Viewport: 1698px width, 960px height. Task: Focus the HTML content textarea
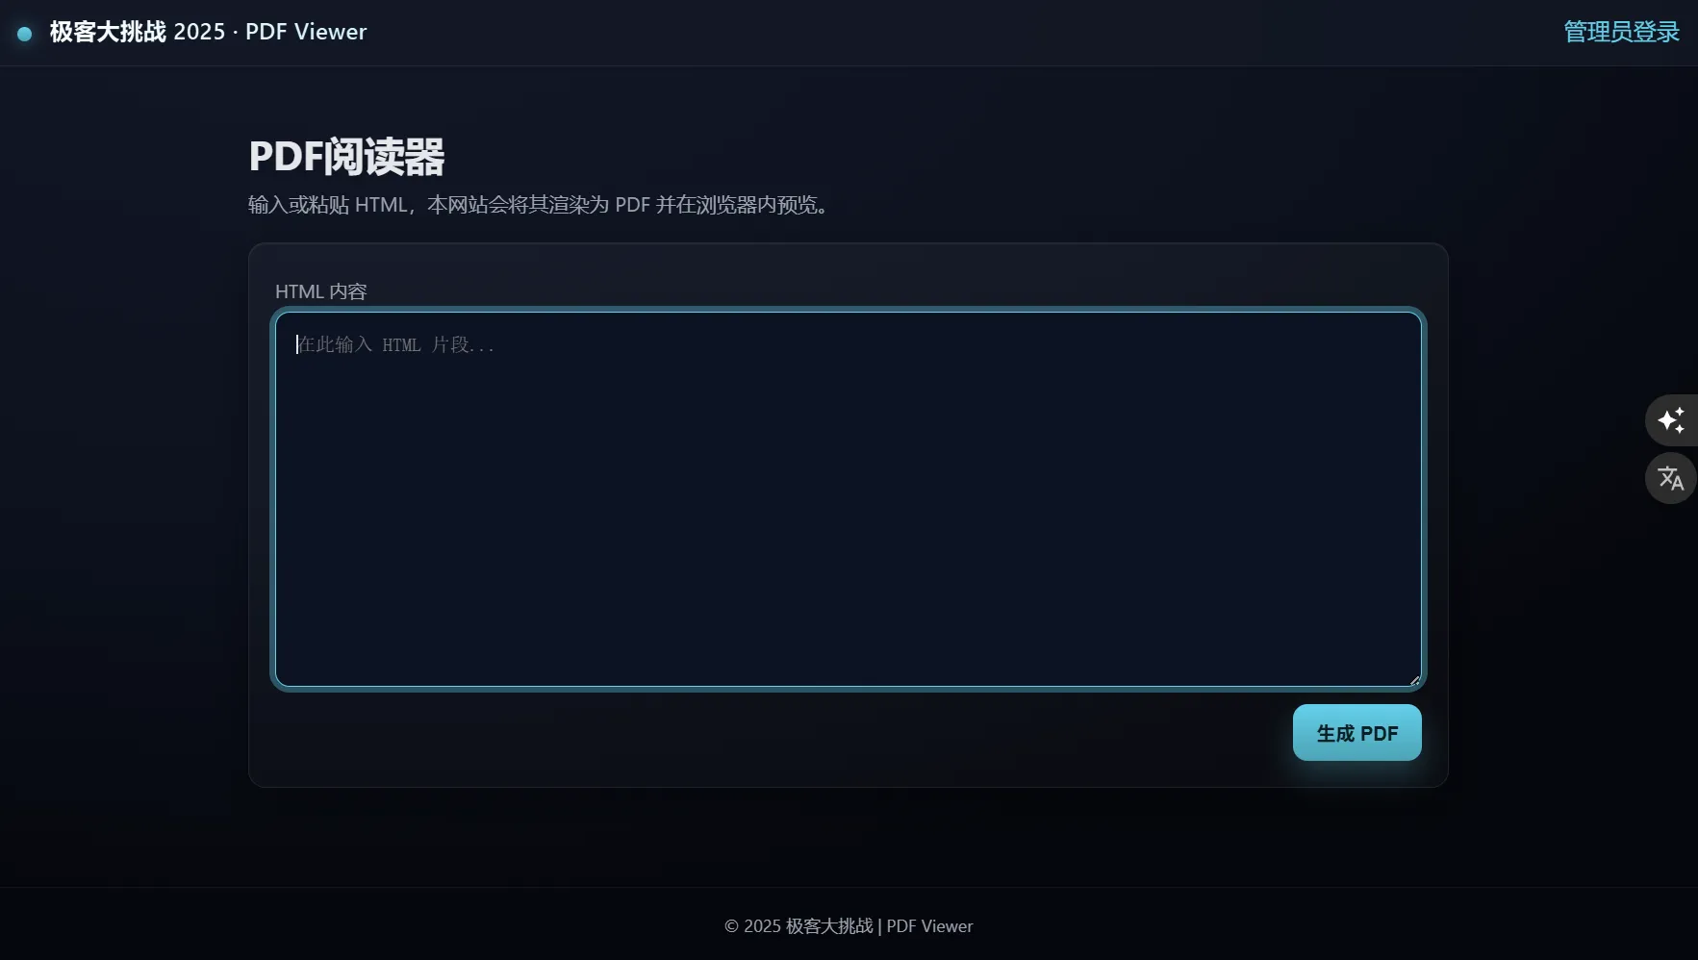(x=849, y=499)
